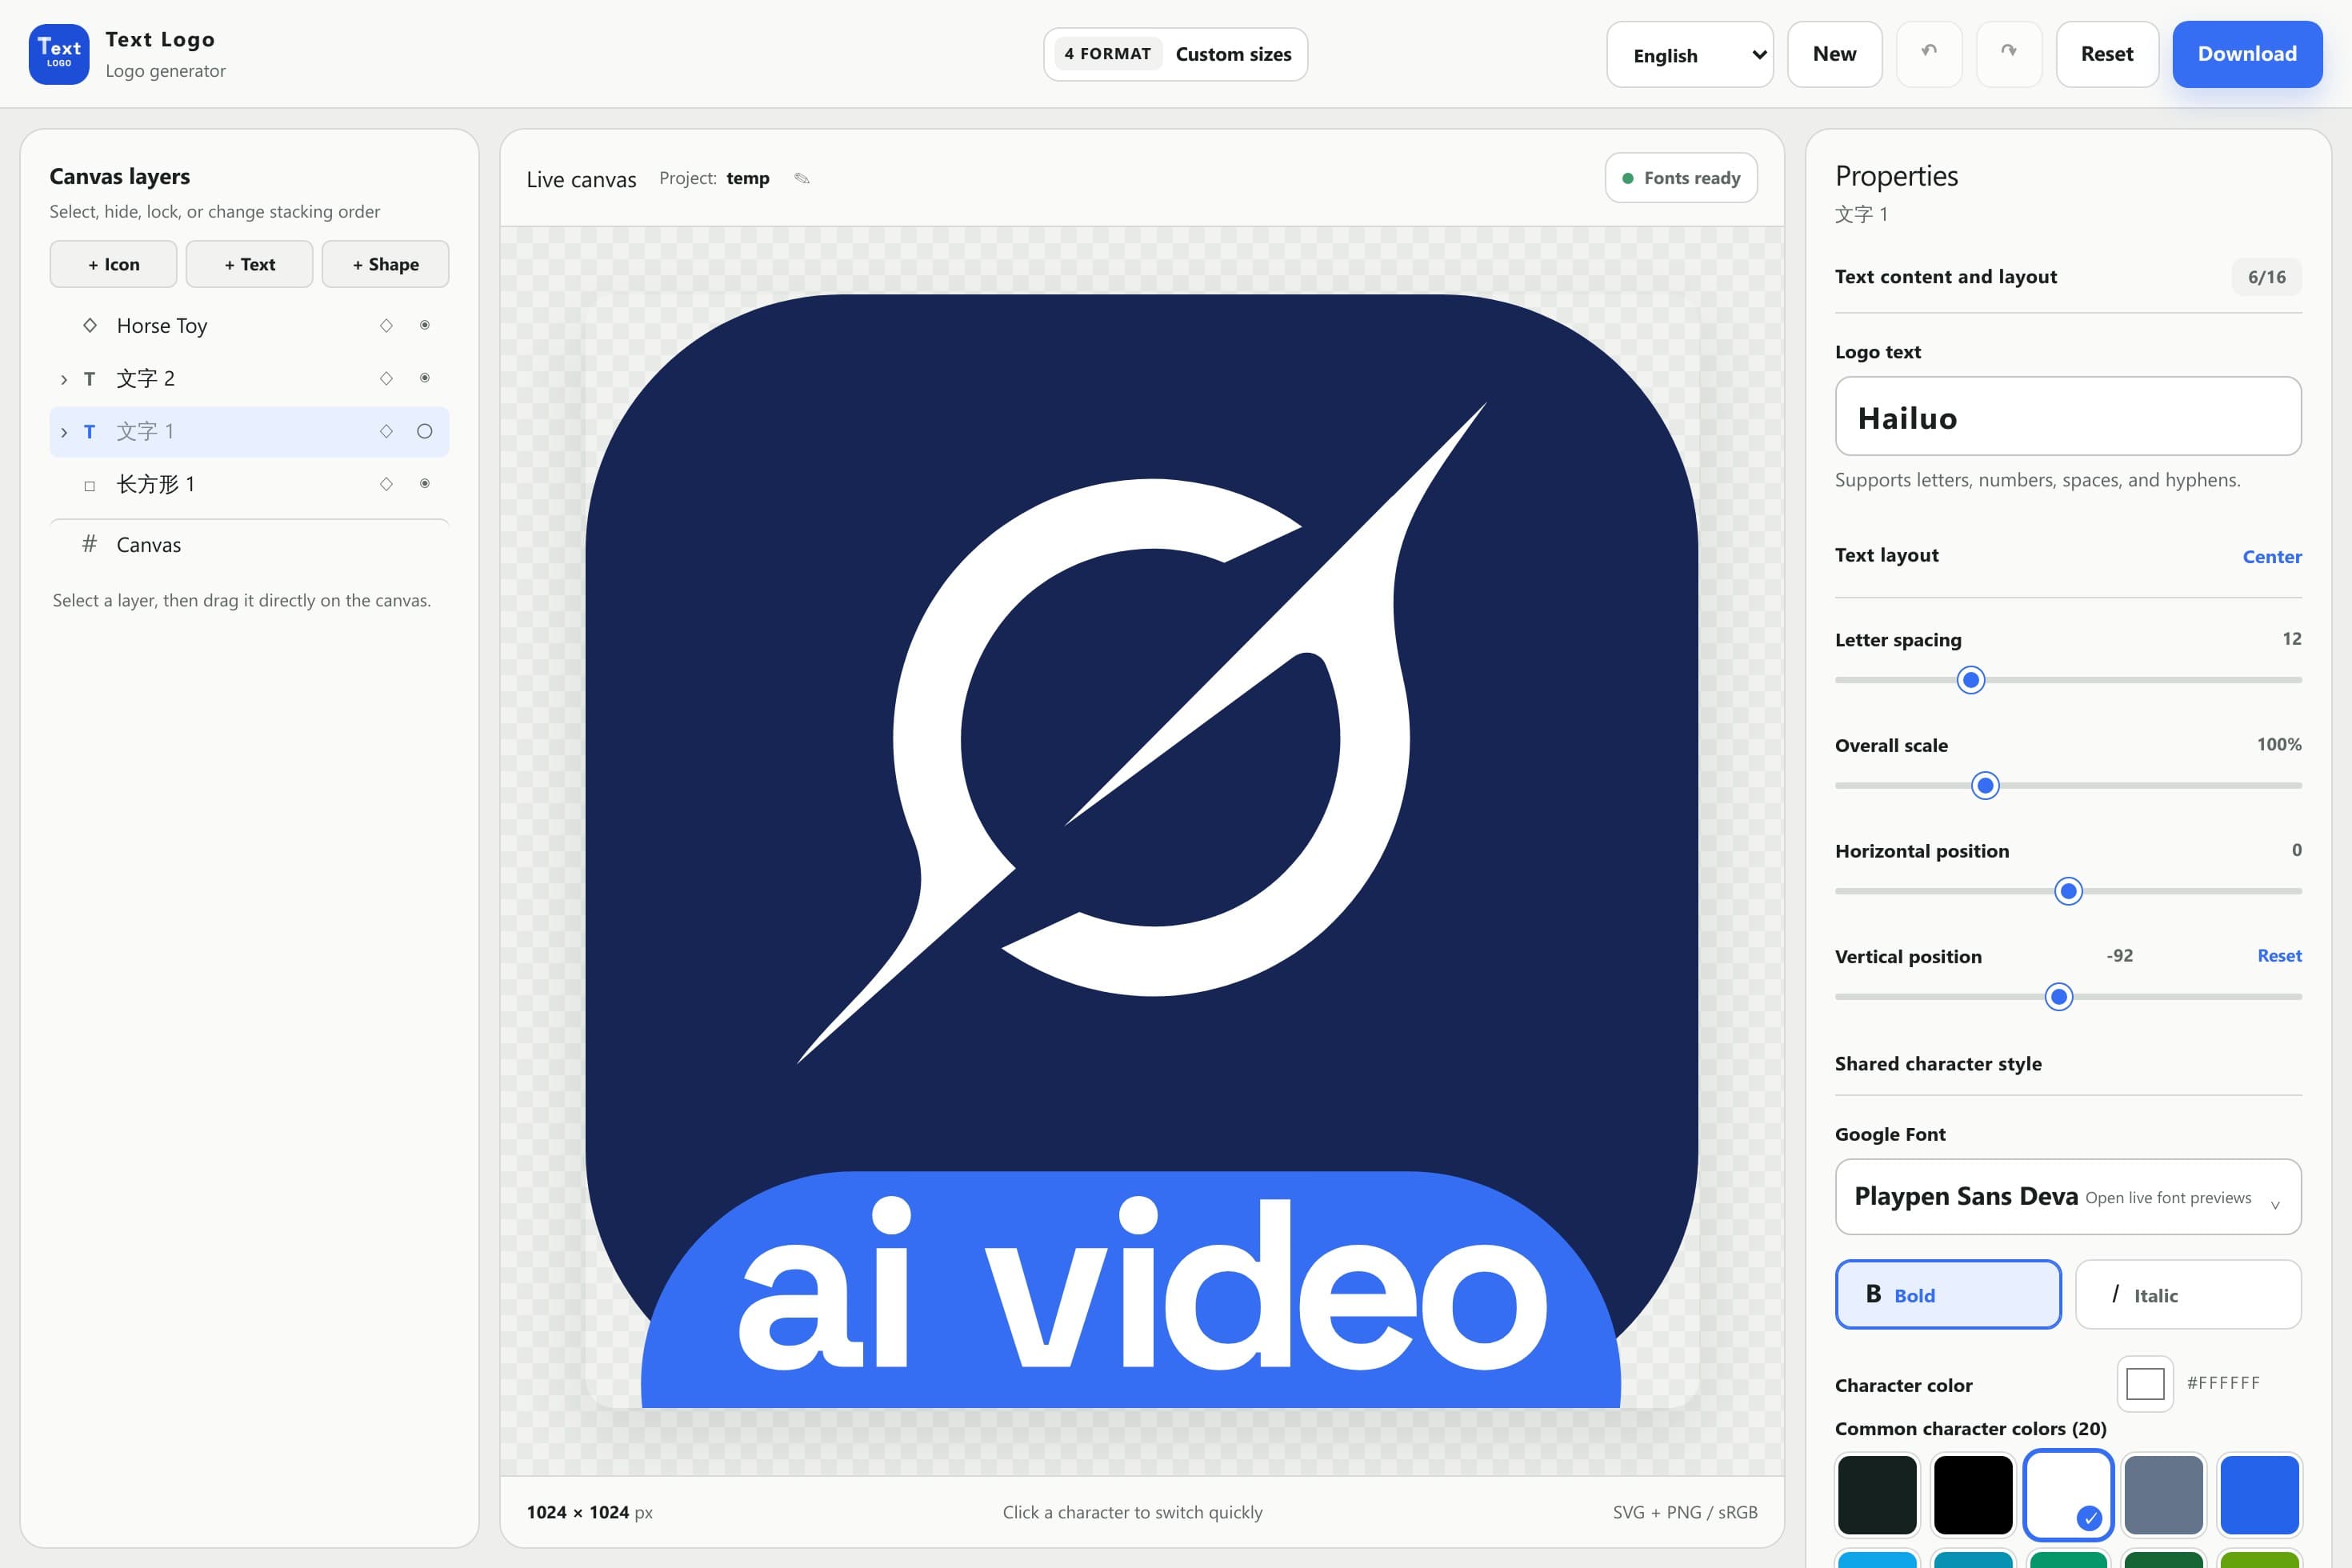Open the English language dropdown
Screen dimensions: 2352x1568
pyautogui.click(x=1690, y=54)
